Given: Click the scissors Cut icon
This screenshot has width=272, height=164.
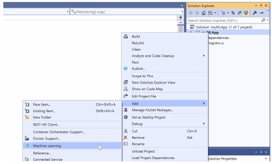Looking at the screenshot, I should 126,131.
